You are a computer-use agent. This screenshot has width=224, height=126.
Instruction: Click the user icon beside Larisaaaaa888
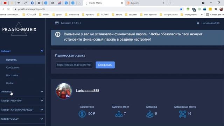tap(198, 23)
